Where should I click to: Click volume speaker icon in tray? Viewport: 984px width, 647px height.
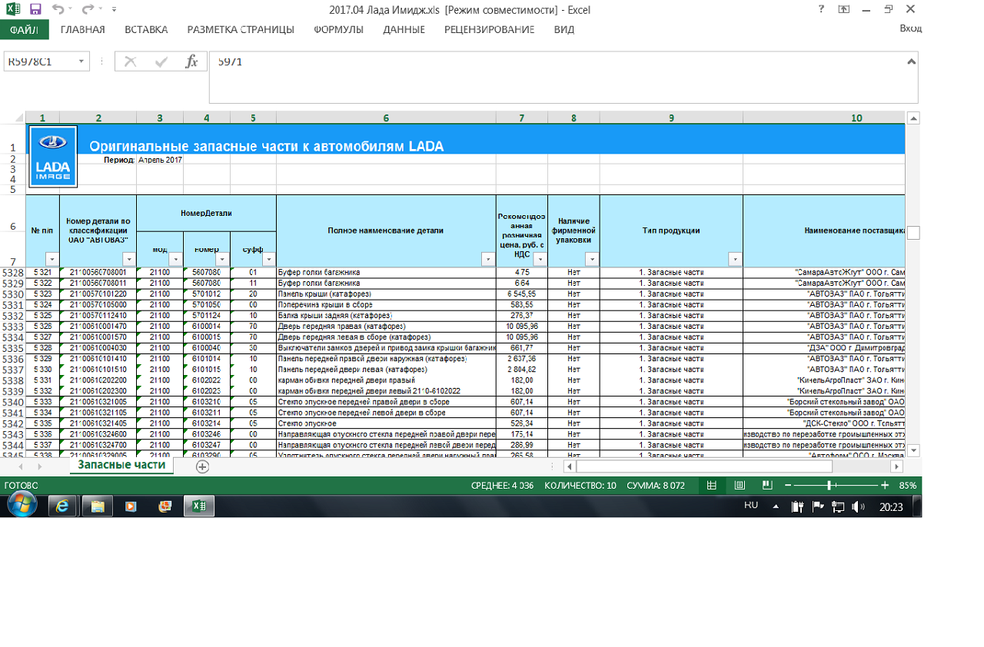pyautogui.click(x=858, y=506)
